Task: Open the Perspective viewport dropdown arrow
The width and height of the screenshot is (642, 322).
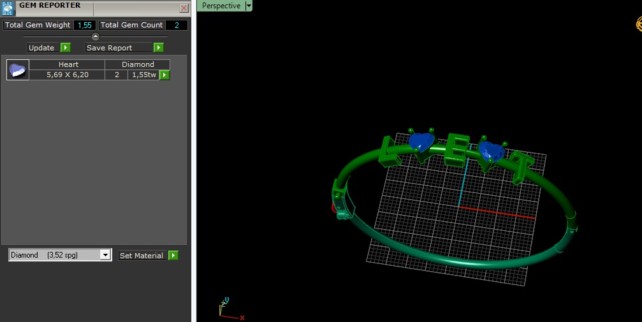Action: coord(249,6)
